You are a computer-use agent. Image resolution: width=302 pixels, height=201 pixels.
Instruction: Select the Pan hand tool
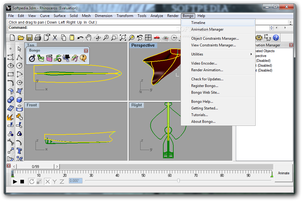pyautogui.click(x=89, y=38)
